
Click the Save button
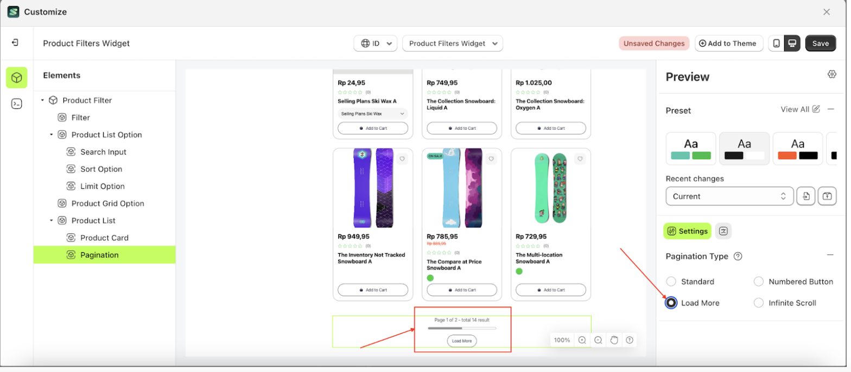pyautogui.click(x=820, y=43)
